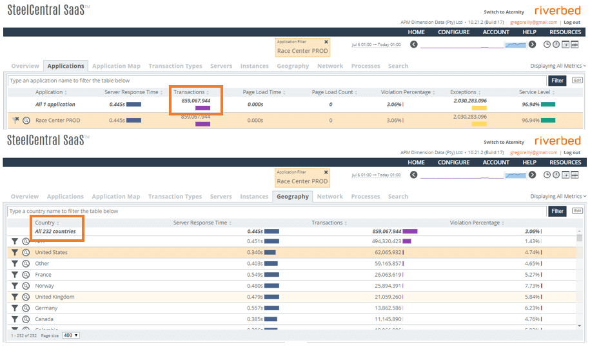The width and height of the screenshot is (590, 347).
Task: Open CONFIGURE menu in upper navigation bar
Action: (453, 32)
